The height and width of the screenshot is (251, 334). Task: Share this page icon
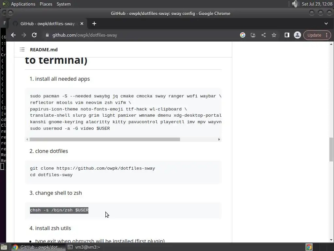pos(264,35)
